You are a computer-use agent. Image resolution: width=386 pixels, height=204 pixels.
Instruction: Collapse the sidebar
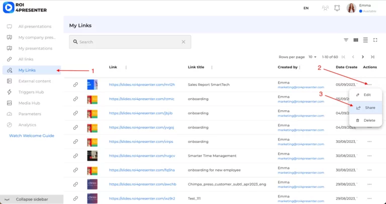click(31, 199)
